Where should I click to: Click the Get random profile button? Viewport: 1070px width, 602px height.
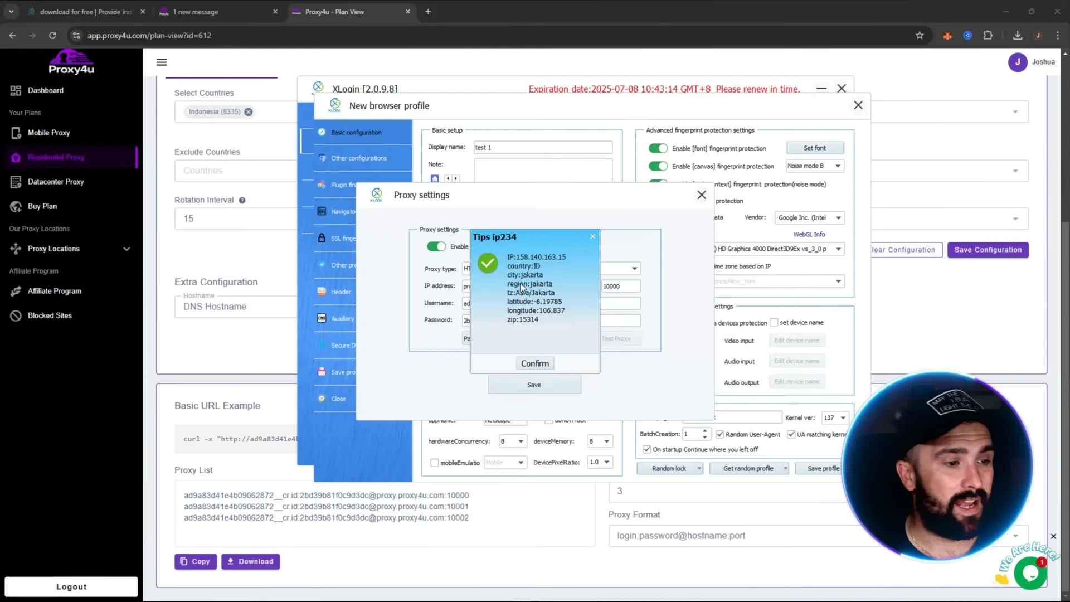[x=748, y=468]
